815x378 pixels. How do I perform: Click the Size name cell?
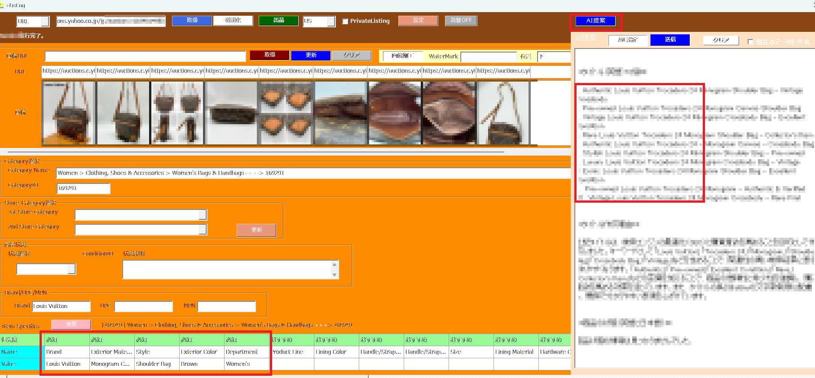click(471, 352)
